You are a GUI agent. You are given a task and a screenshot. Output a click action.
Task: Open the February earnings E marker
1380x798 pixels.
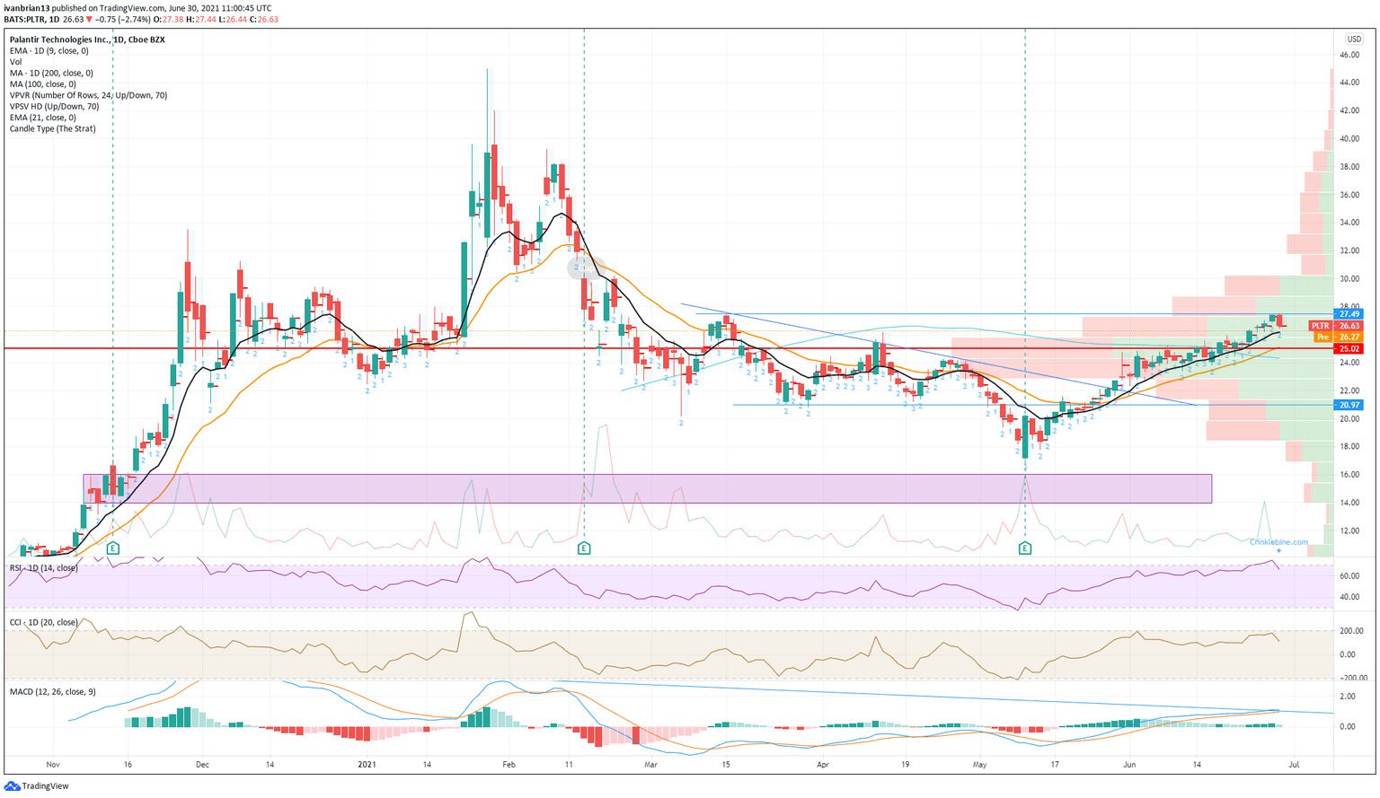[x=584, y=548]
